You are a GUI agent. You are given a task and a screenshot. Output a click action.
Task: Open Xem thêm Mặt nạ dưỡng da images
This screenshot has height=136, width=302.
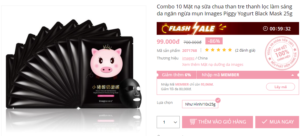point(213,64)
